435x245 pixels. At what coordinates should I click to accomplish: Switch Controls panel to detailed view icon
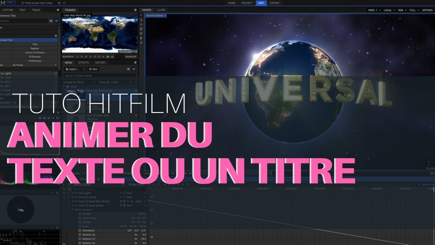pyautogui.click(x=56, y=21)
